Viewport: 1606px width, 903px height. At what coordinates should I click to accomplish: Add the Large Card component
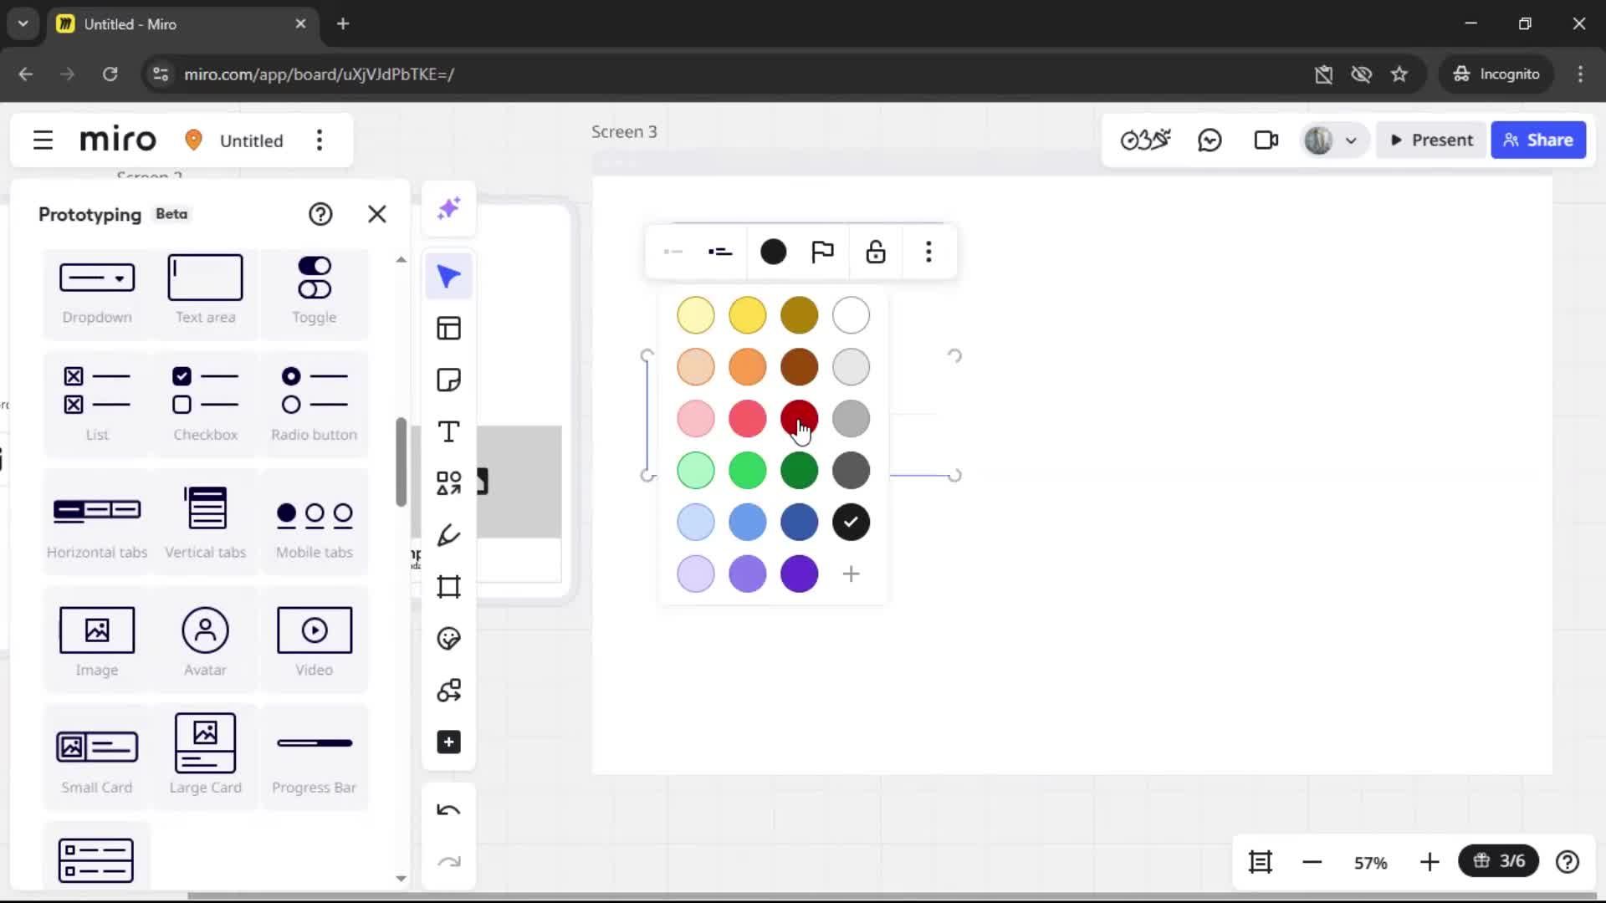pyautogui.click(x=206, y=758)
